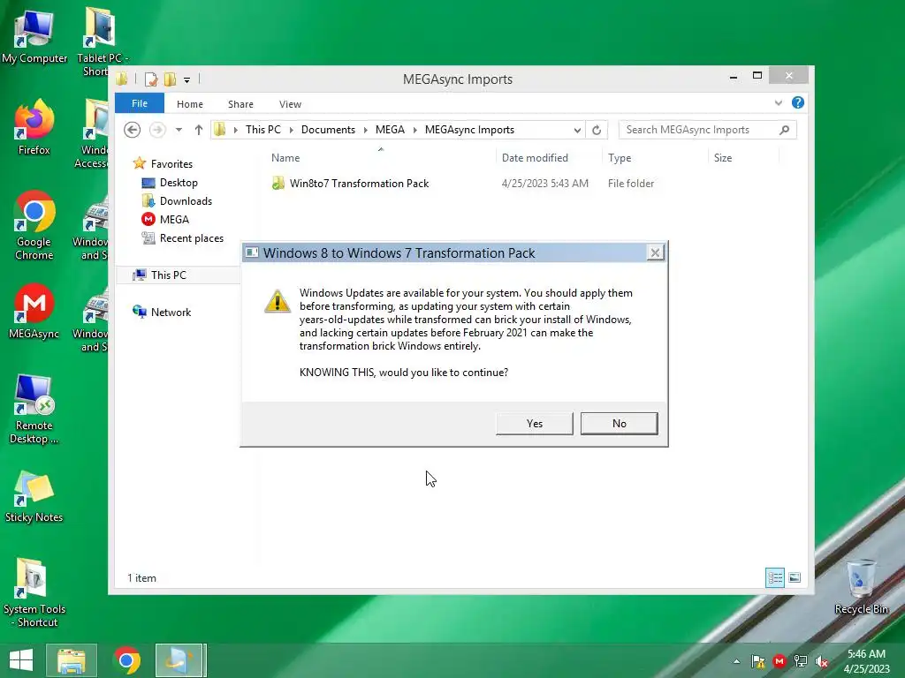Viewport: 905px width, 678px height.
Task: Select This PC in navigation pane
Action: point(169,275)
